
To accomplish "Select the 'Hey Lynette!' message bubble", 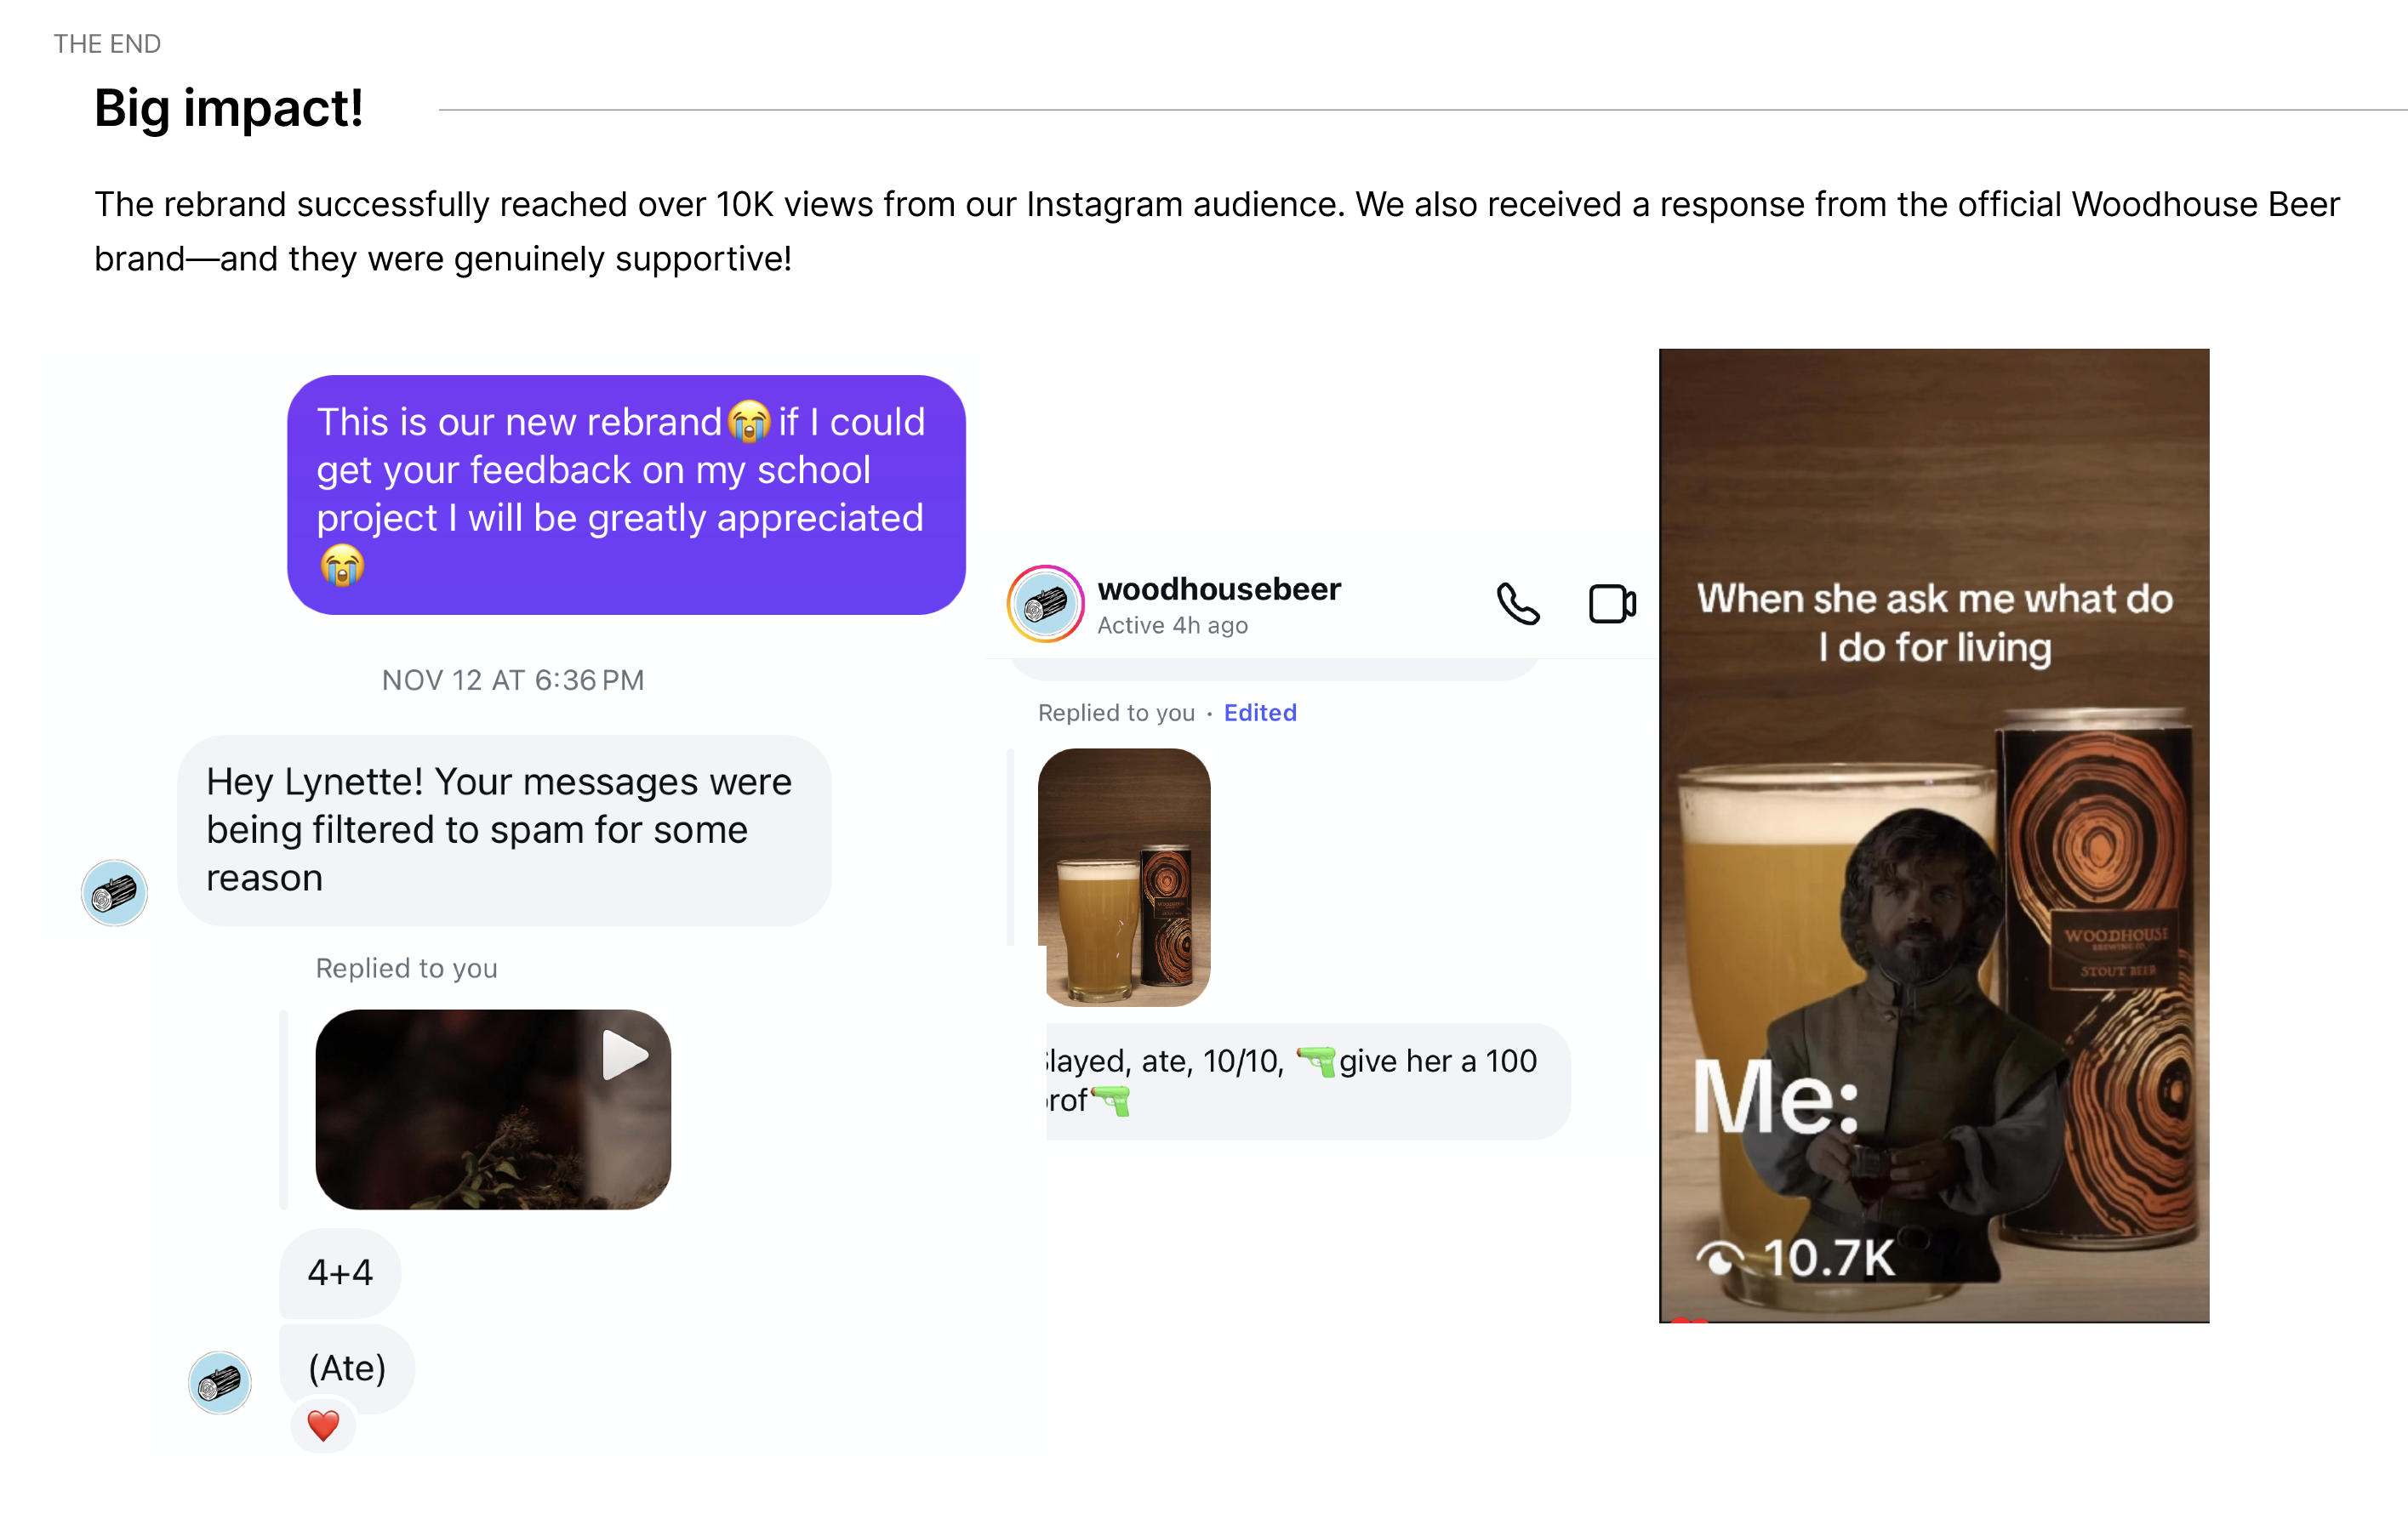I will 504,830.
